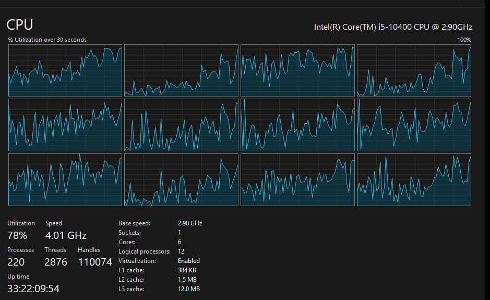Click the 220 processes count

pos(16,262)
